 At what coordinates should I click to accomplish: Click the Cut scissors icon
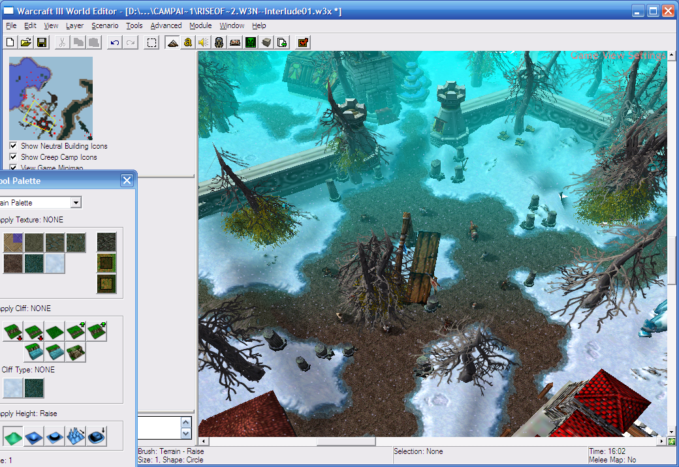pyautogui.click(x=63, y=42)
